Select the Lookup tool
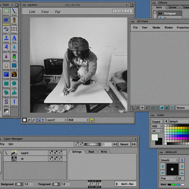The height and width of the screenshot is (189, 189). [6, 112]
